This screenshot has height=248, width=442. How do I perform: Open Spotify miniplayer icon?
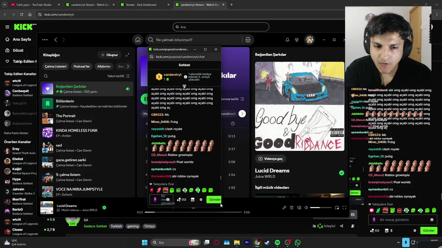coord(337,208)
